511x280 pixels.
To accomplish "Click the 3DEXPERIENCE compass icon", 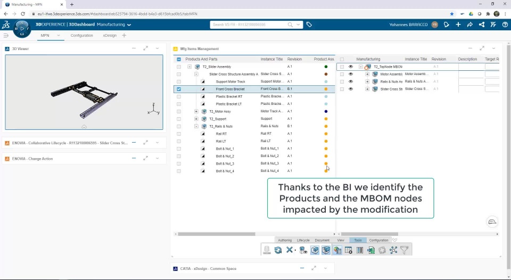I will [x=22, y=29].
